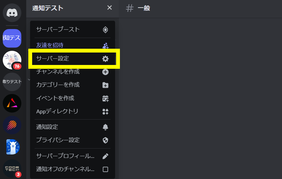
Task: Click the create channel plus icon
Action: [105, 72]
